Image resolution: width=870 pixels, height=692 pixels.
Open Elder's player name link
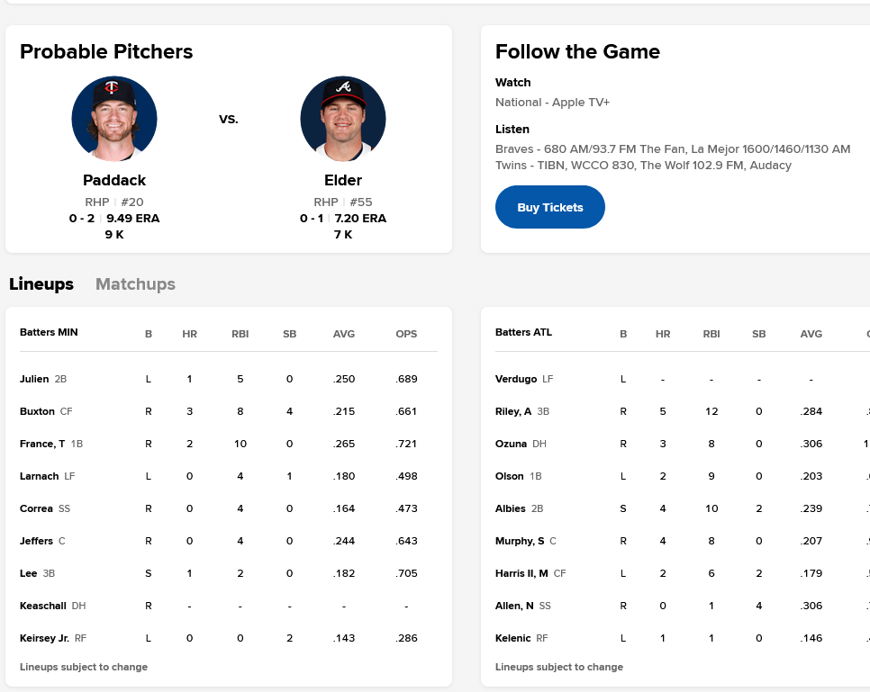343,180
